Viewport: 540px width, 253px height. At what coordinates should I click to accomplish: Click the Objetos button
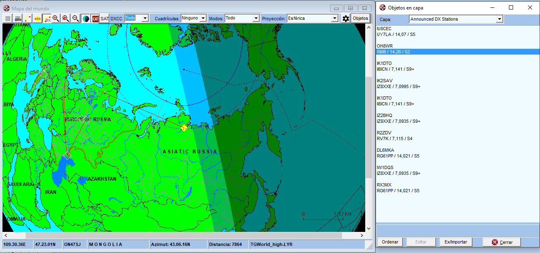(360, 19)
